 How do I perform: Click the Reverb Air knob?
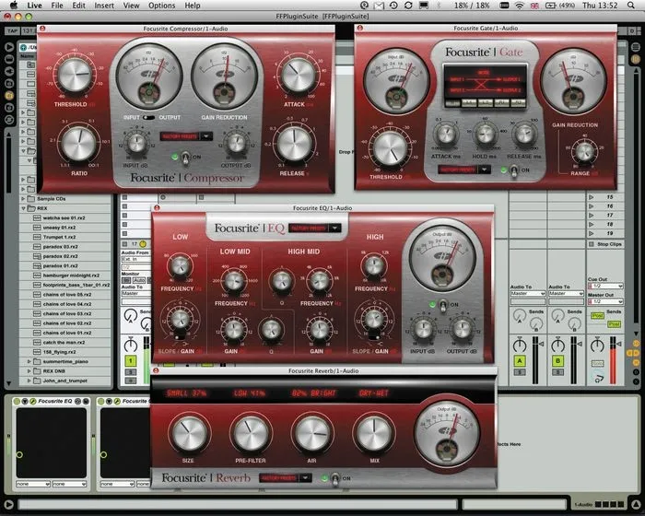pos(312,435)
